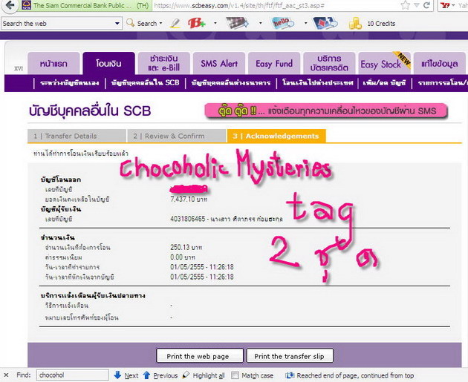Click the blue up arrow Previous icon
The width and height of the screenshot is (468, 382).
(146, 375)
